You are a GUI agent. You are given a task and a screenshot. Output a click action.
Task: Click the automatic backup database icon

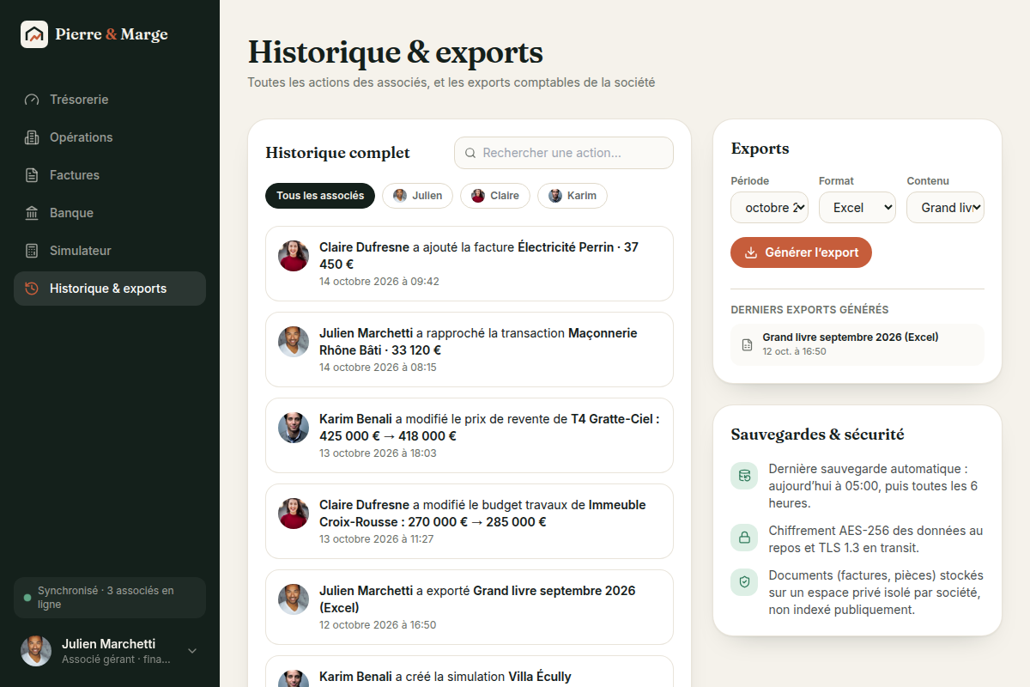(744, 476)
